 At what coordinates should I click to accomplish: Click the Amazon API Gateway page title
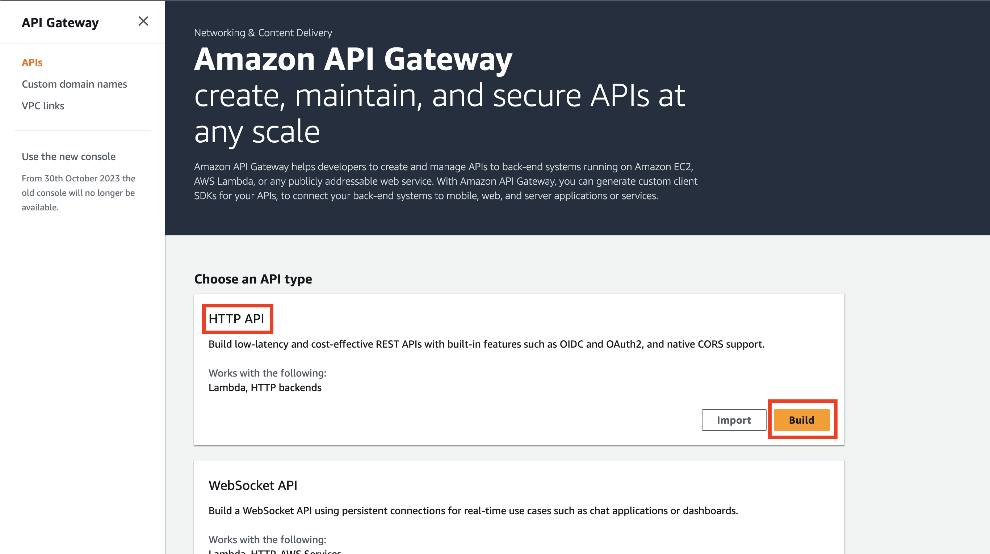pos(352,58)
